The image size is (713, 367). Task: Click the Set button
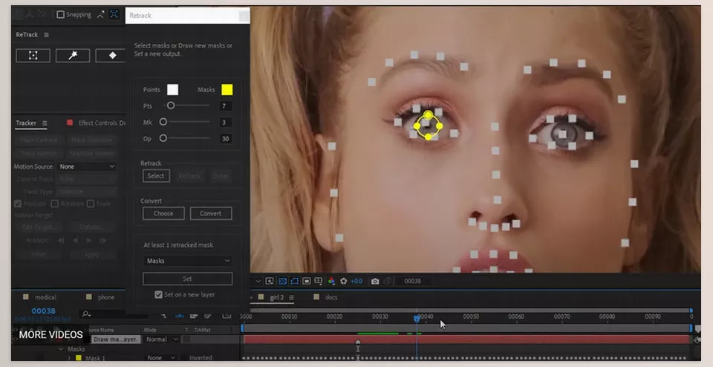tap(187, 279)
